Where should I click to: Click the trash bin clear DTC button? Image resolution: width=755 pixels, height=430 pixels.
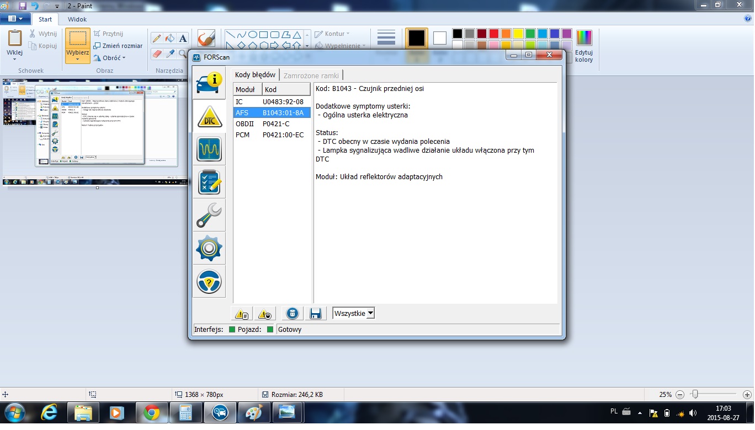point(293,314)
